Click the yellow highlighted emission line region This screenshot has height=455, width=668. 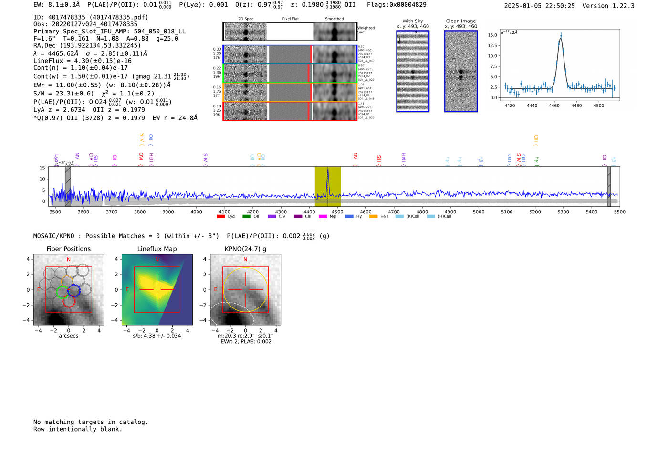(328, 187)
